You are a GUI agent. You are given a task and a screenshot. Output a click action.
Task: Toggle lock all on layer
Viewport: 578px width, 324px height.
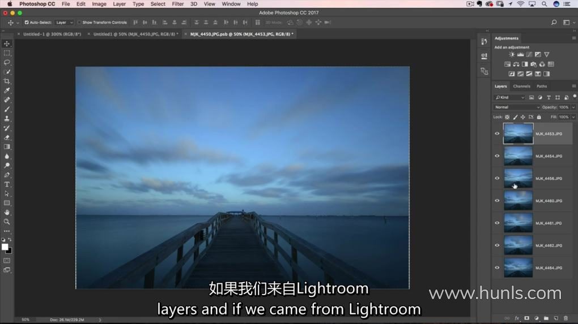(539, 117)
